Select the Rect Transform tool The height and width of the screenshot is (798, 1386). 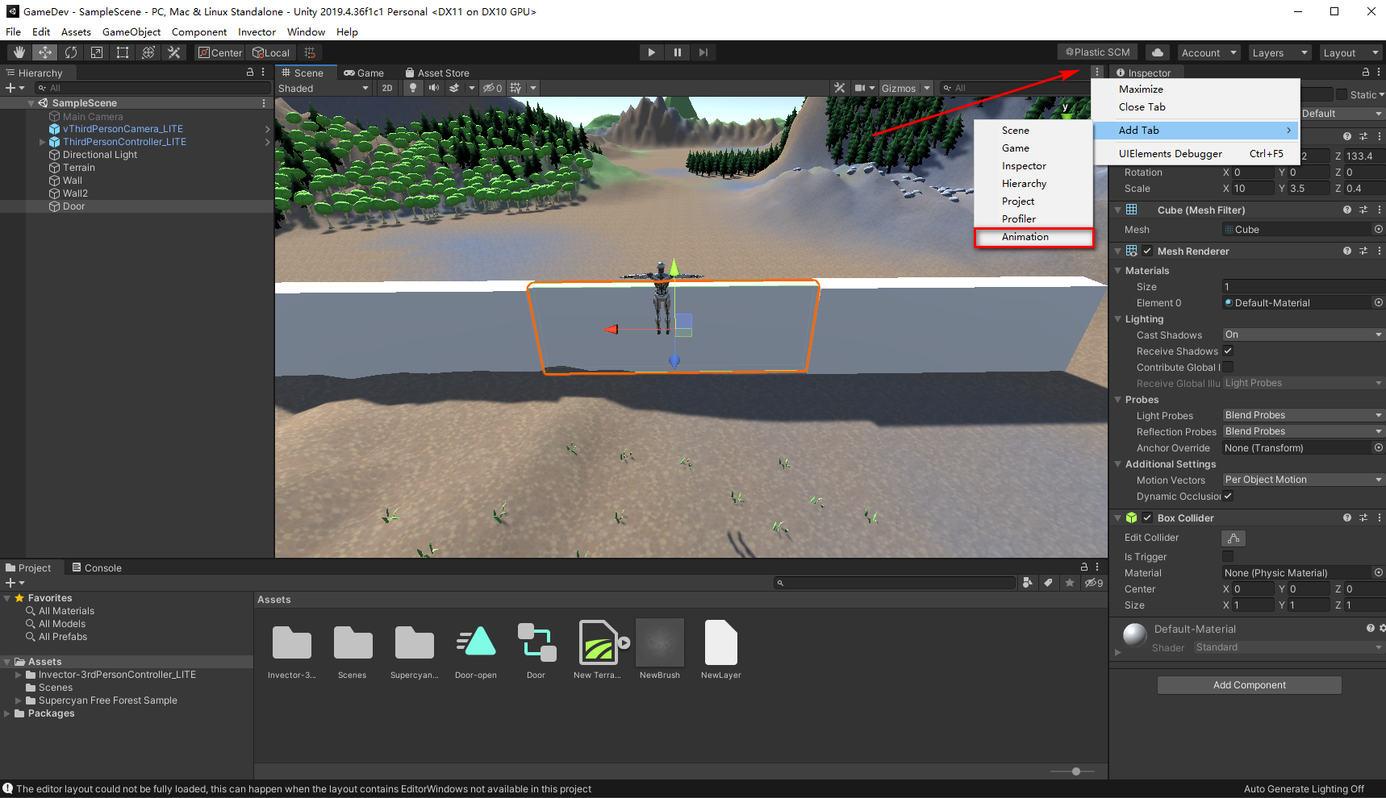coord(123,52)
